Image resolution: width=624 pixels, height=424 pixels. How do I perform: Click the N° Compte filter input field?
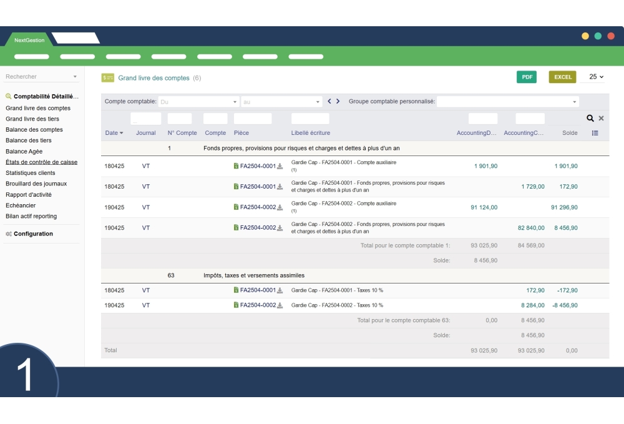coord(179,118)
